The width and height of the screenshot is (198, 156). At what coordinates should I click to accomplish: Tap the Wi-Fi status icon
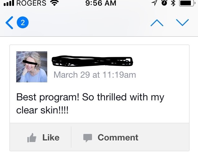pos(54,3)
